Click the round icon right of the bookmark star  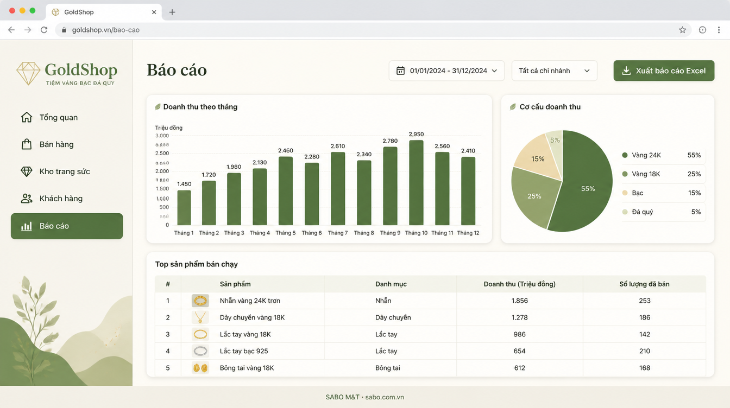tap(702, 30)
